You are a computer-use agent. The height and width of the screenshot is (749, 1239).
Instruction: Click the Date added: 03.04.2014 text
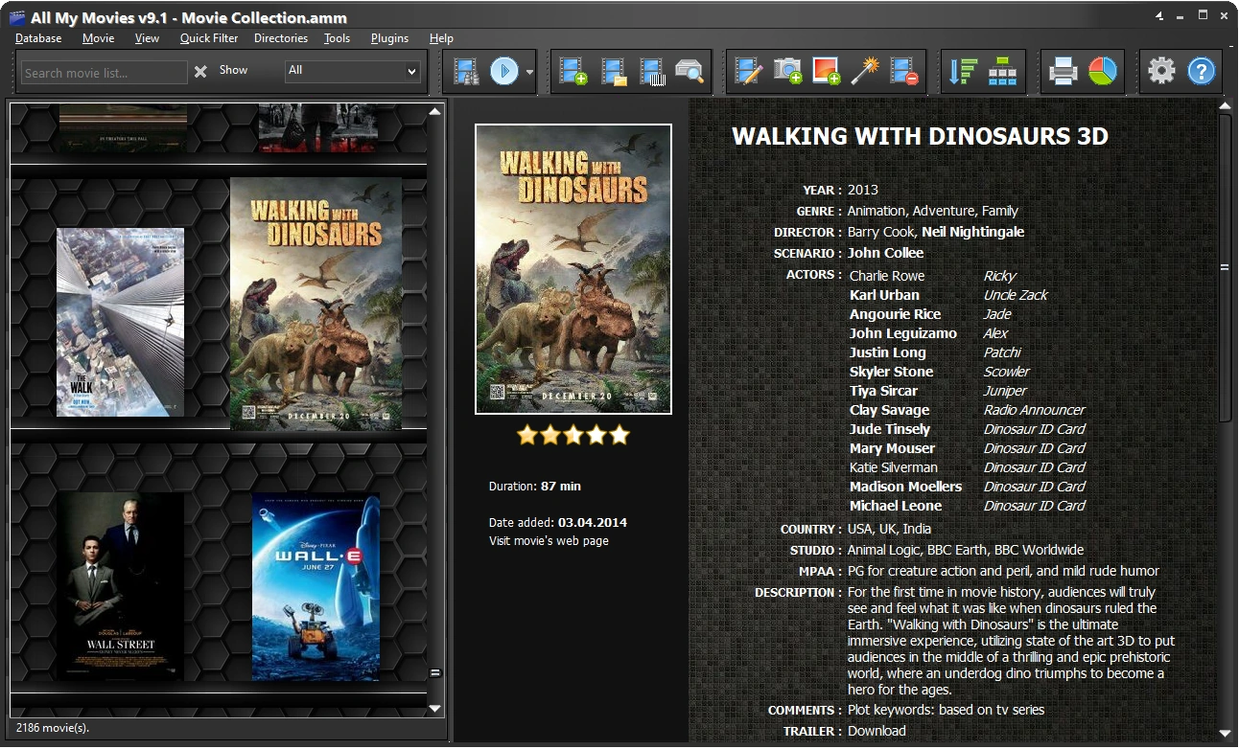[558, 523]
